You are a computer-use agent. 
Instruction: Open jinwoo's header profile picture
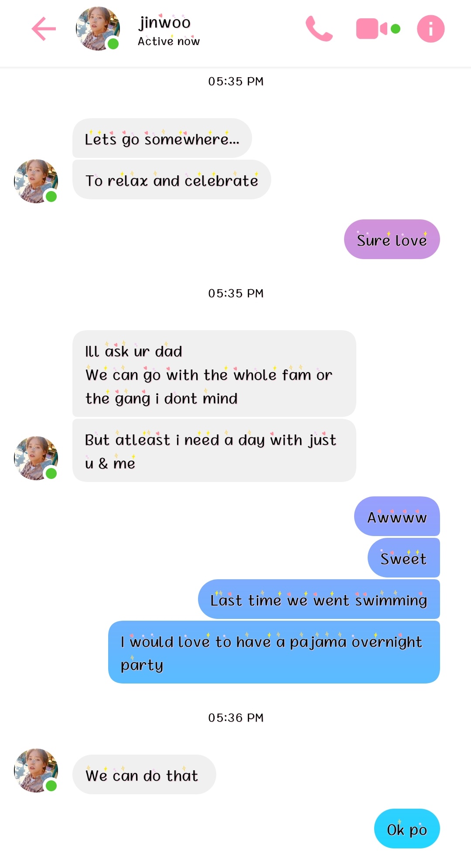(x=98, y=29)
